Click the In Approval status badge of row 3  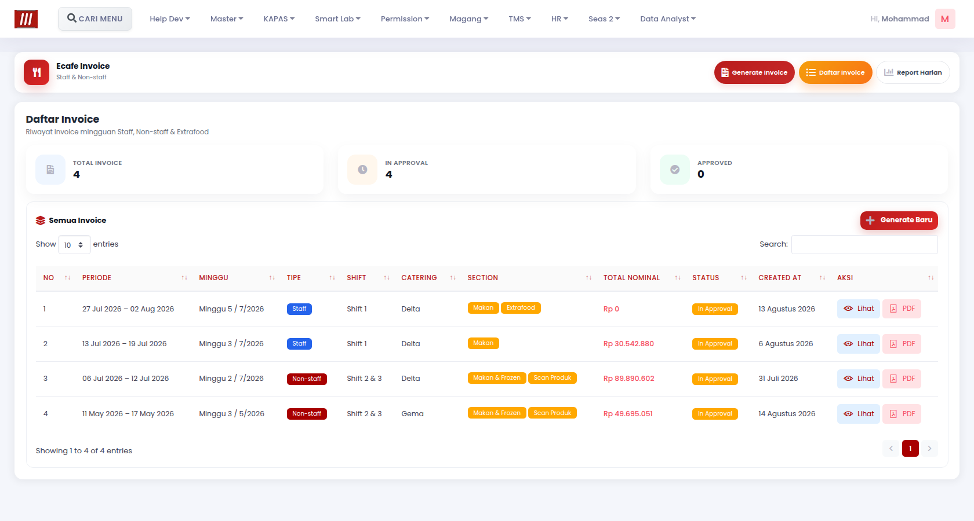(715, 379)
